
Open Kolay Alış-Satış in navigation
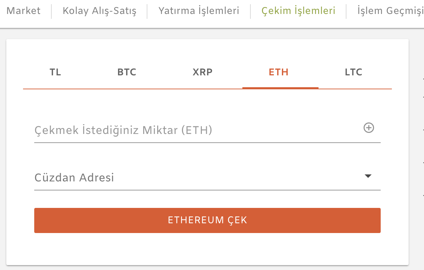(100, 11)
